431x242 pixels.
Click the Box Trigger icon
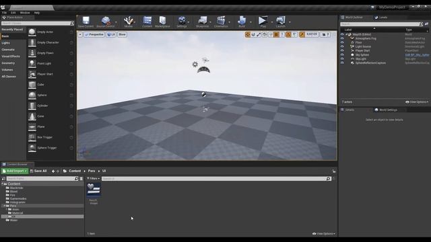(x=32, y=137)
